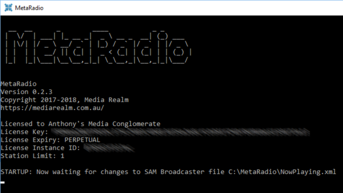Click the MetaRadio ASCII art banner
Image resolution: width=343 pixels, height=193 pixels.
tap(99, 48)
